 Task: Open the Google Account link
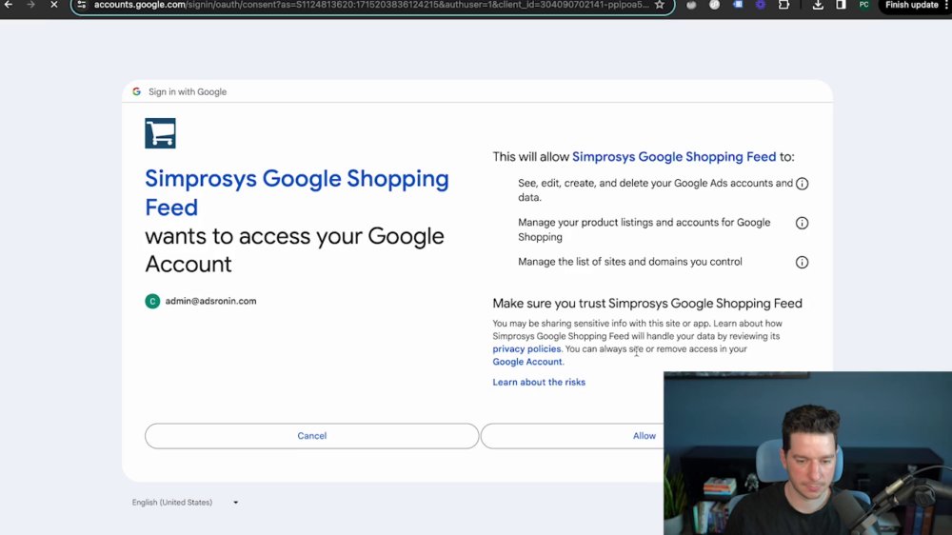(x=527, y=362)
